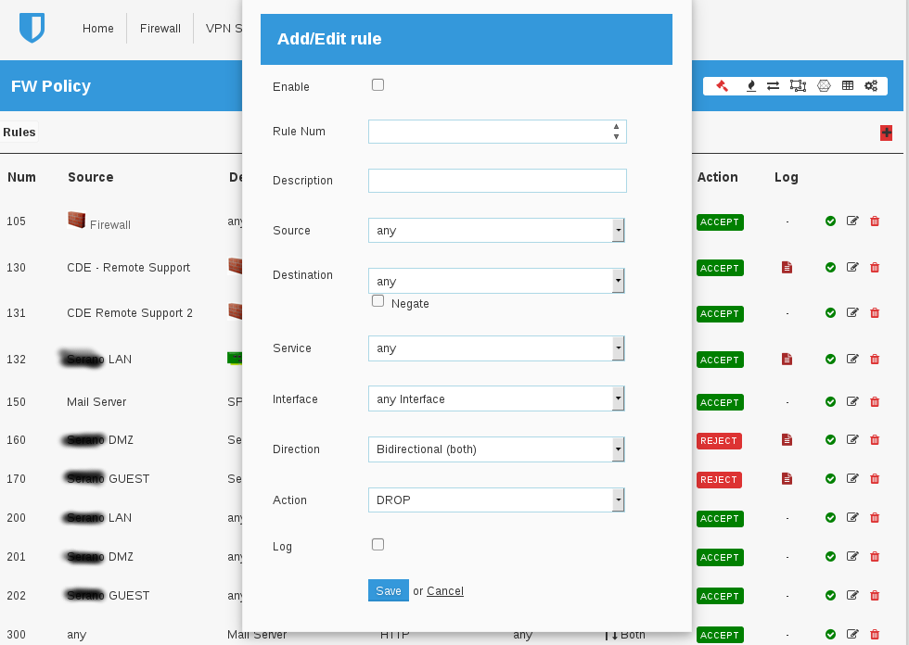
Task: Expand the Direction dropdown
Action: [496, 449]
